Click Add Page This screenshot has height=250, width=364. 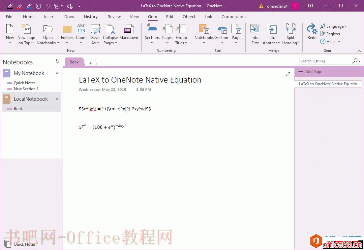pos(310,72)
